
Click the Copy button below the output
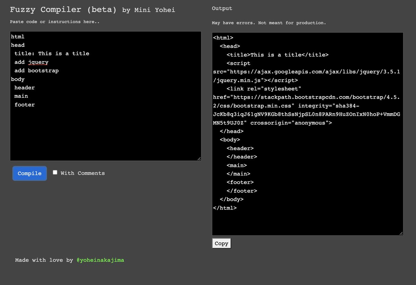tap(221, 243)
